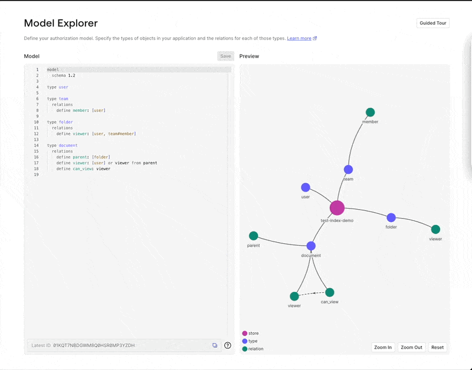Image resolution: width=472 pixels, height=370 pixels.
Task: Click the relation legend color dot
Action: pyautogui.click(x=245, y=349)
